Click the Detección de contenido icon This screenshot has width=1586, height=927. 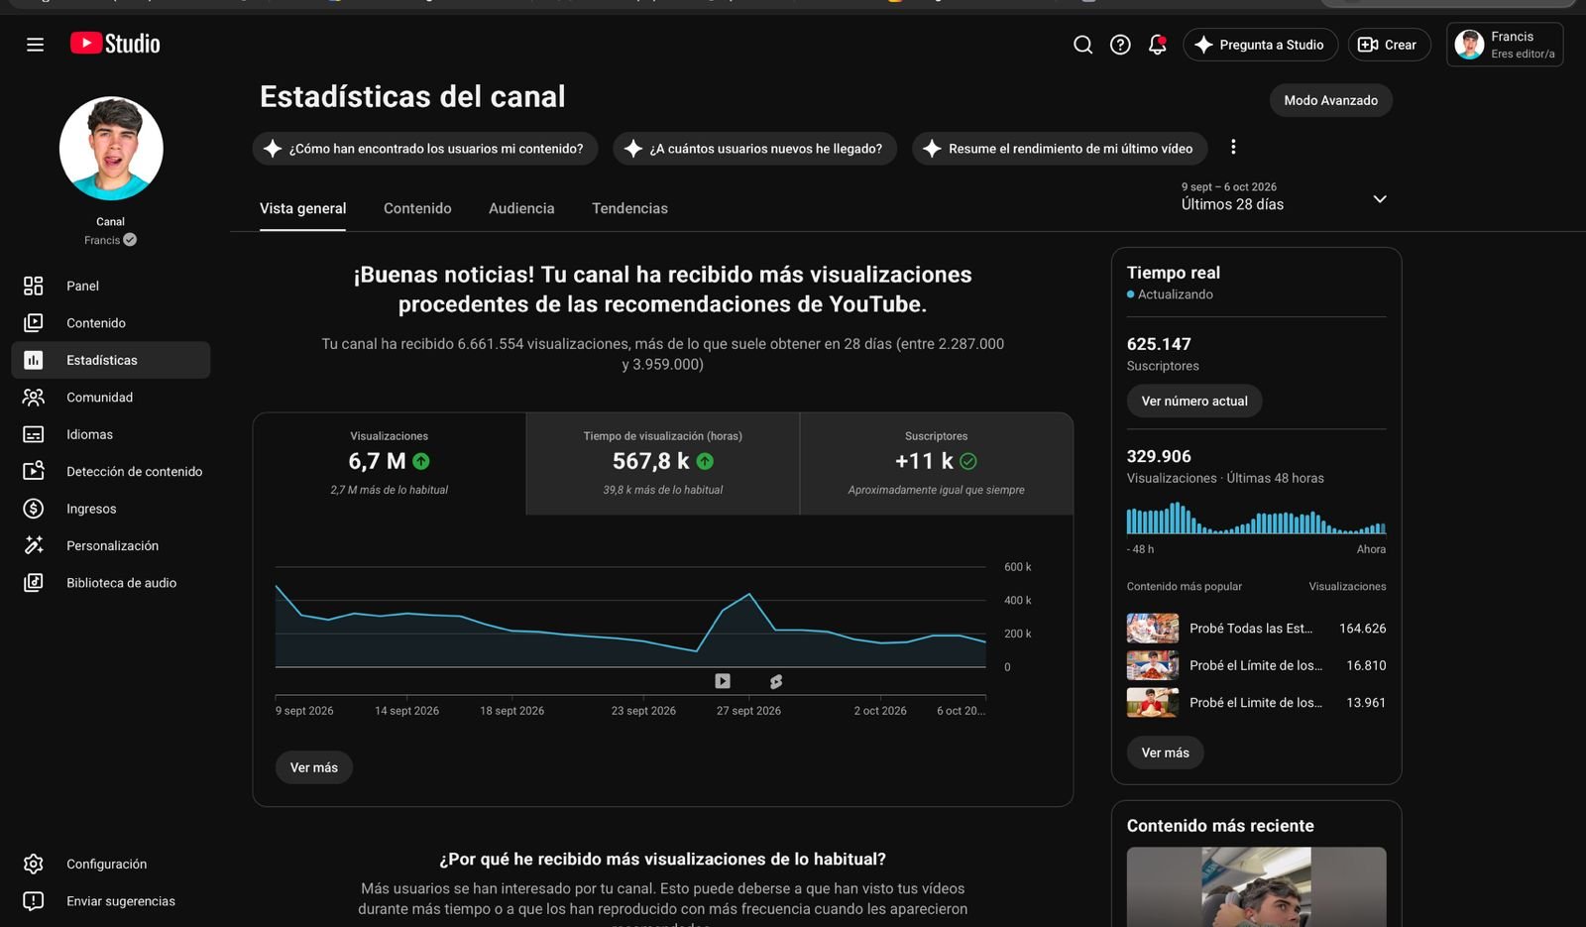point(33,471)
